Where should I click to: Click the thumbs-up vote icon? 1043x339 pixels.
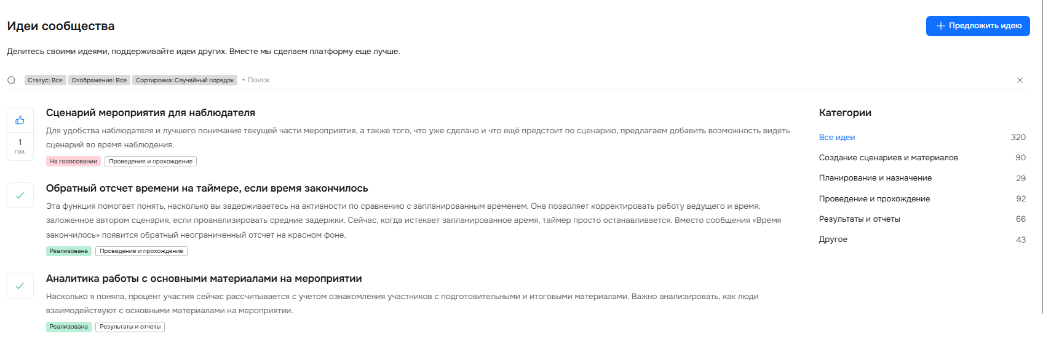(20, 120)
